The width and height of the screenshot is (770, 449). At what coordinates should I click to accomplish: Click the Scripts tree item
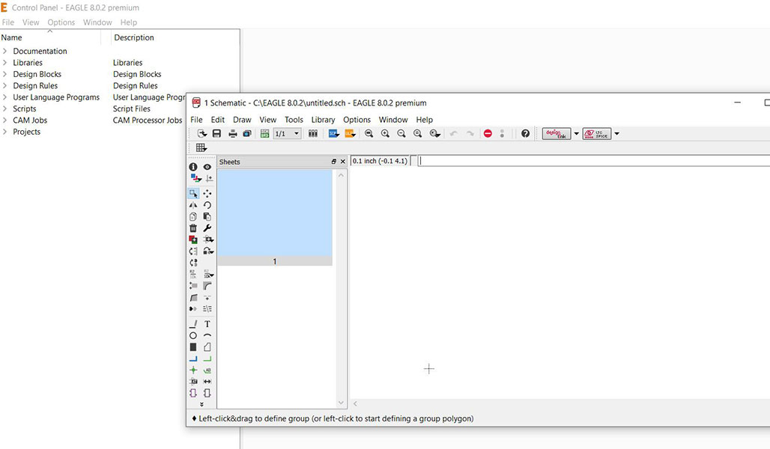point(25,109)
